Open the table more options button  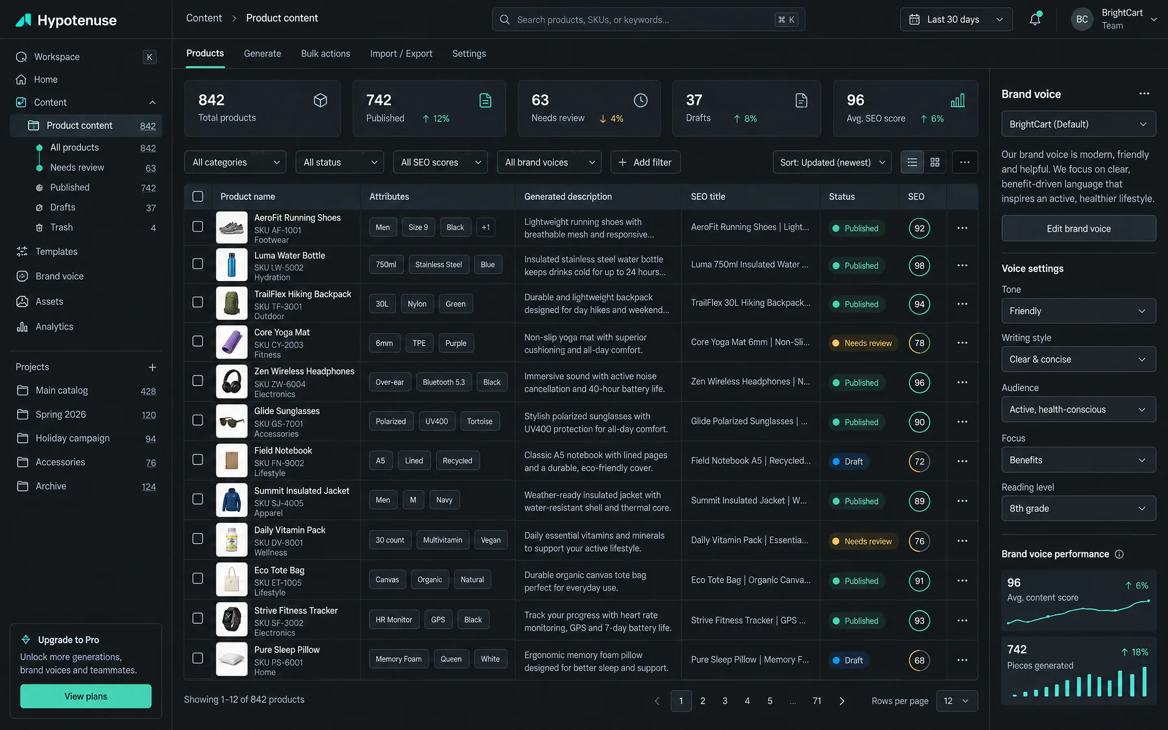(965, 162)
